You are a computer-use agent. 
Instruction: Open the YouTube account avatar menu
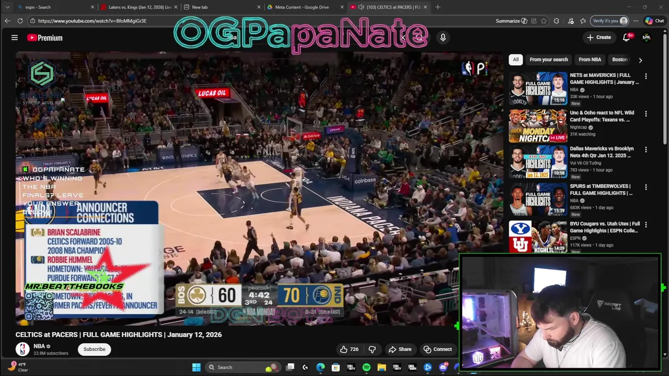click(x=647, y=38)
